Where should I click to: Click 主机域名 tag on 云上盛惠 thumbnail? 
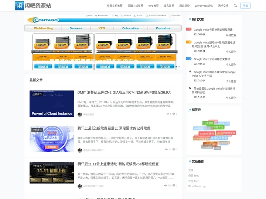coord(37,130)
